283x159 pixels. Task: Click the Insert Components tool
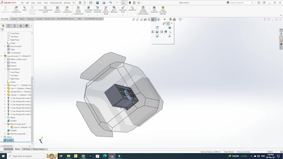pos(16,10)
